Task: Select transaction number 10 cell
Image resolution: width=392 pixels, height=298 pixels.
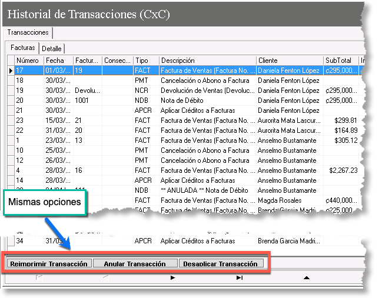Action: 29,150
